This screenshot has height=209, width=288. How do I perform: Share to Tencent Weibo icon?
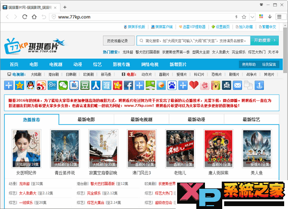click(52, 86)
